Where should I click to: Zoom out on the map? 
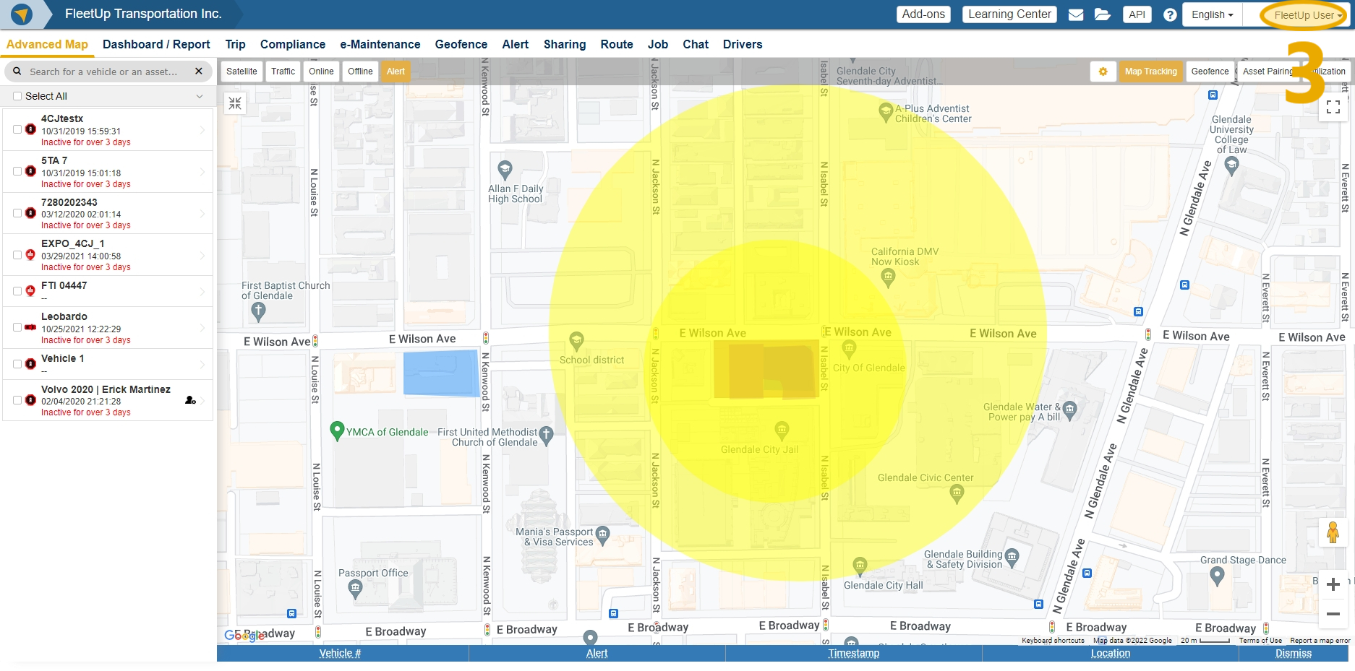point(1333,614)
